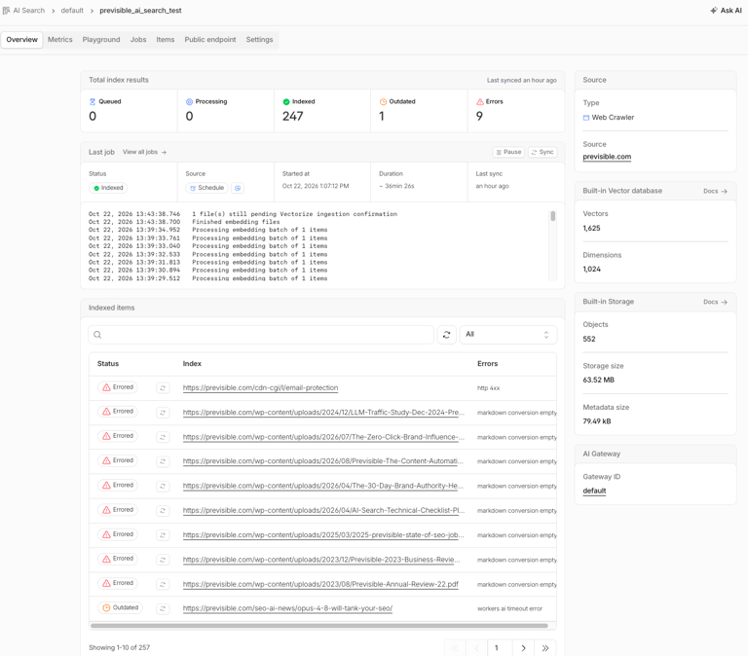The image size is (748, 656).
Task: Click Errored badge in email-protection row
Action: (118, 387)
